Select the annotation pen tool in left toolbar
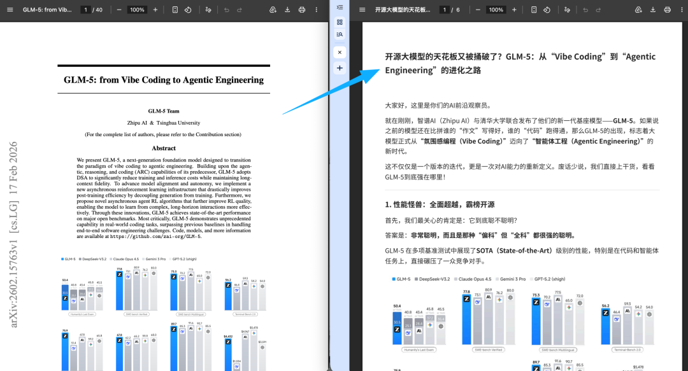This screenshot has width=688, height=371. pyautogui.click(x=208, y=10)
